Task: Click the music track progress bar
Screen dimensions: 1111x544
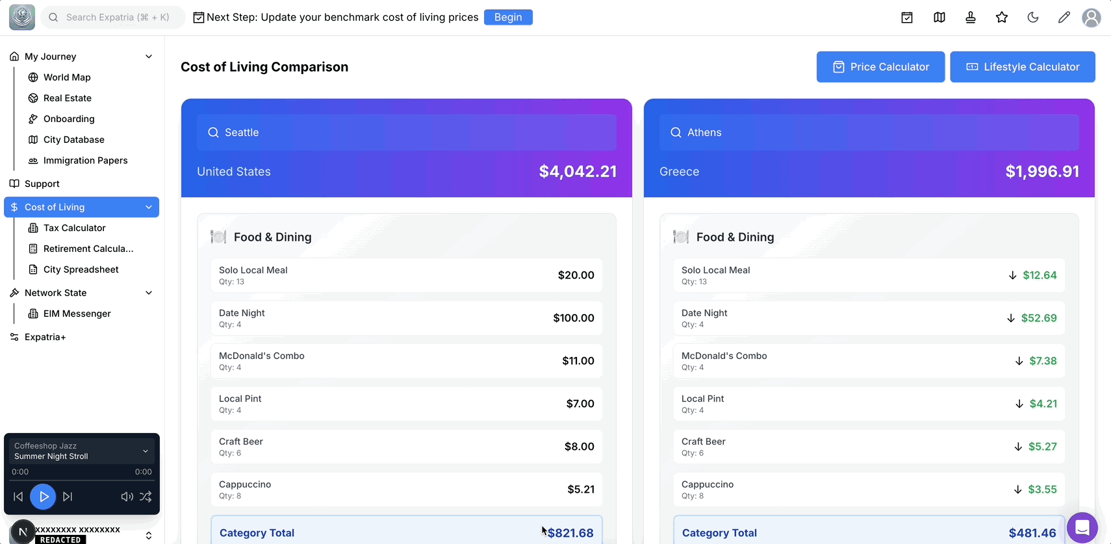Action: click(82, 480)
